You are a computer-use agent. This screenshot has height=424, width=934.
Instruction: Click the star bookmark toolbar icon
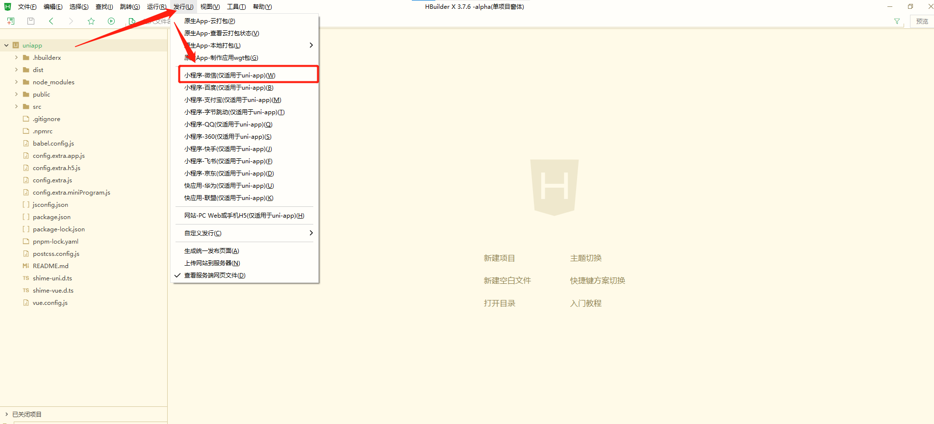point(91,21)
